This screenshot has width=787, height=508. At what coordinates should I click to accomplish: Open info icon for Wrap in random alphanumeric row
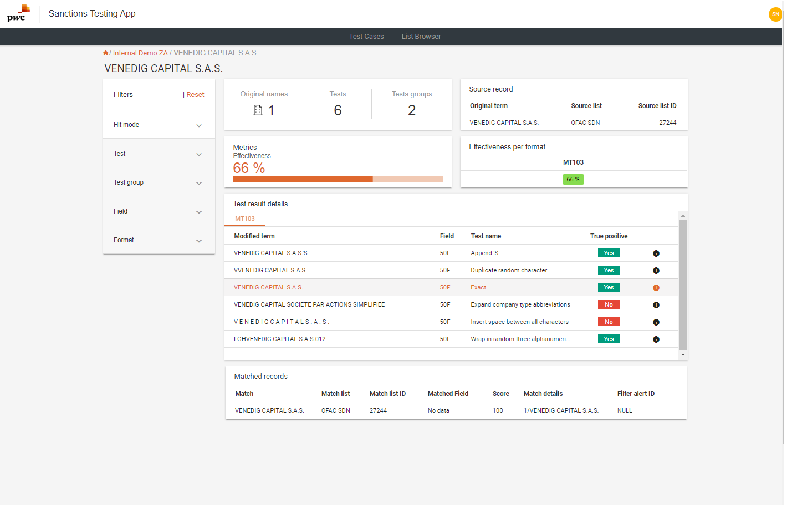(656, 339)
